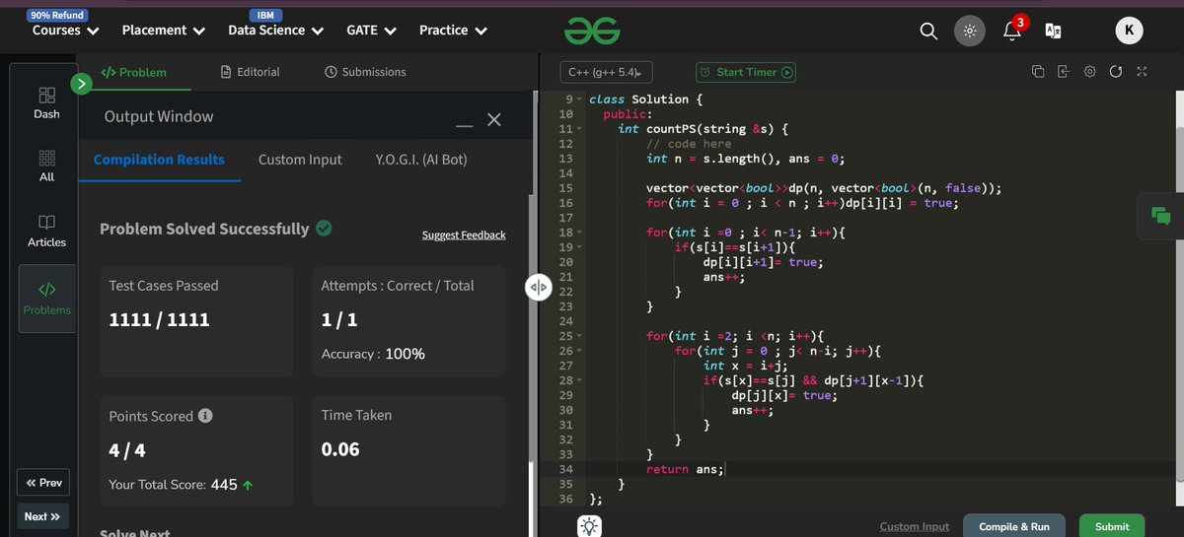Collapse code fold arrow at line 19
1184x537 pixels.
(581, 247)
